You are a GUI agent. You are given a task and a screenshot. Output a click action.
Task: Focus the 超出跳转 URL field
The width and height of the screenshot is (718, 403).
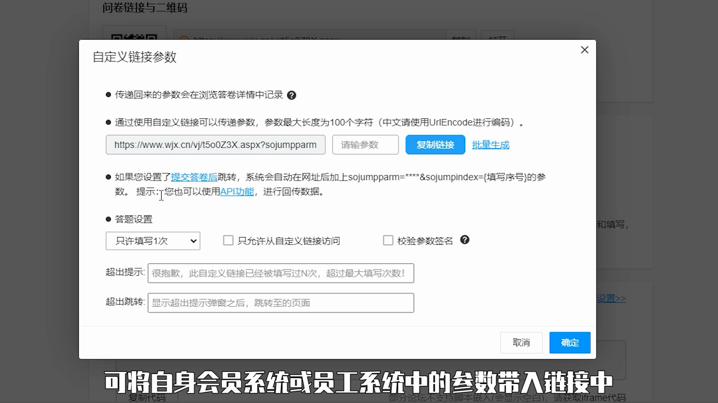281,303
